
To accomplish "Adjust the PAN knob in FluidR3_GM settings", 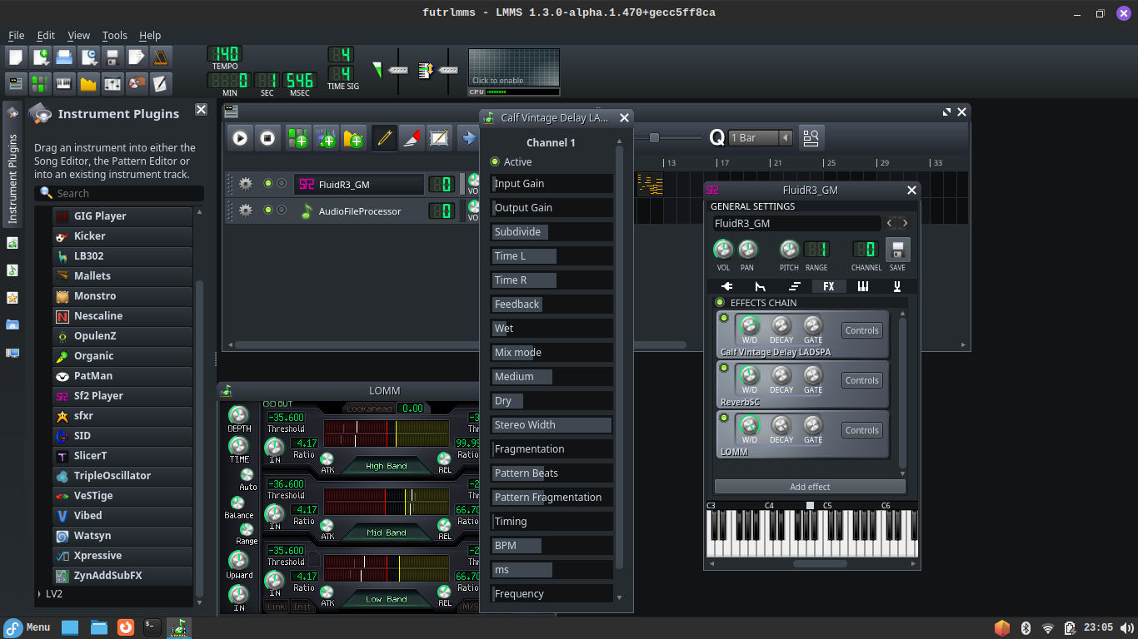I will [x=747, y=249].
